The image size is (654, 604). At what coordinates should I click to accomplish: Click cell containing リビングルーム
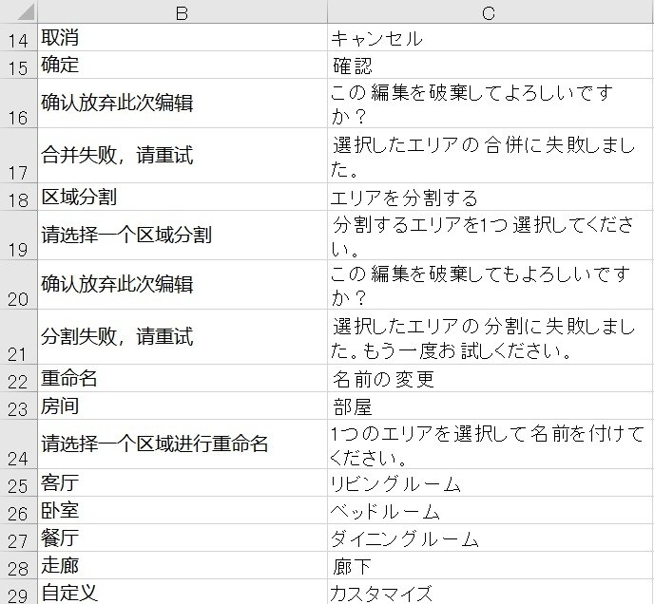coord(490,482)
